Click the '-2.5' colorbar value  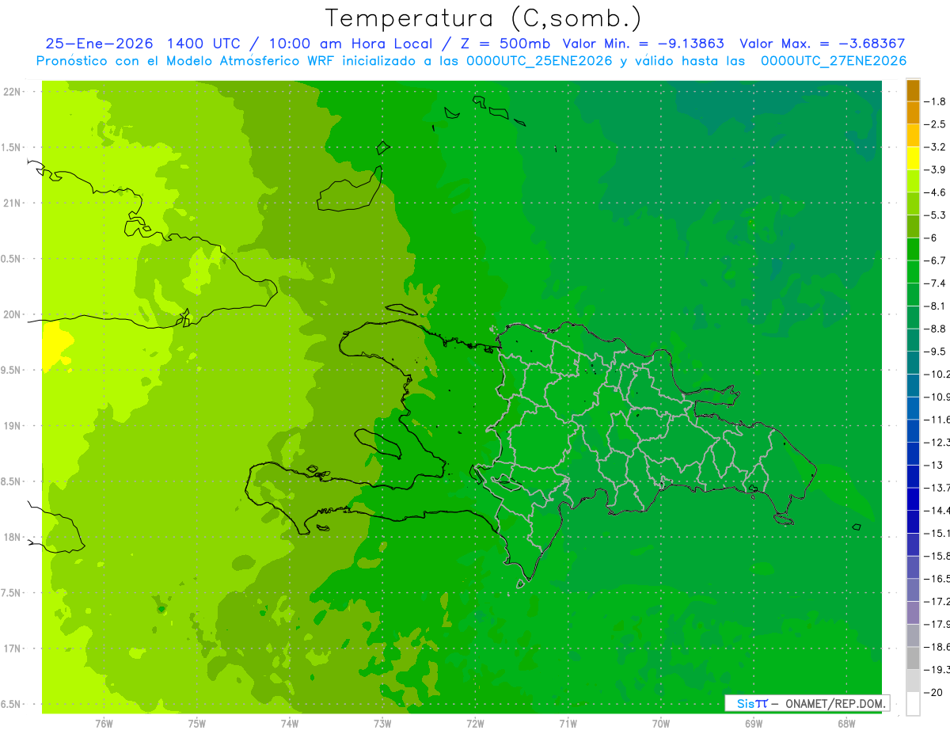(x=935, y=124)
